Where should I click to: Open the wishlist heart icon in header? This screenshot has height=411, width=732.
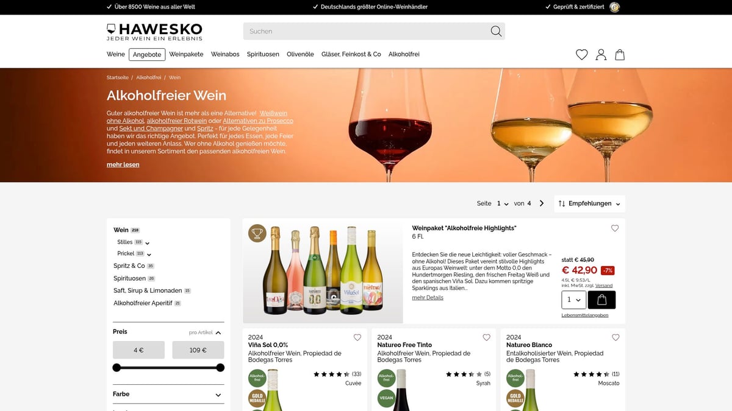pos(582,55)
